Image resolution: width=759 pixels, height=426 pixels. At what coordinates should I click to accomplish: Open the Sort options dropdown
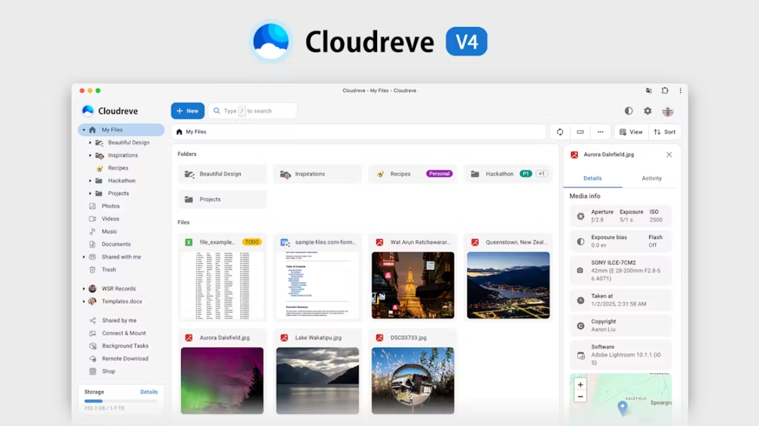(x=664, y=132)
